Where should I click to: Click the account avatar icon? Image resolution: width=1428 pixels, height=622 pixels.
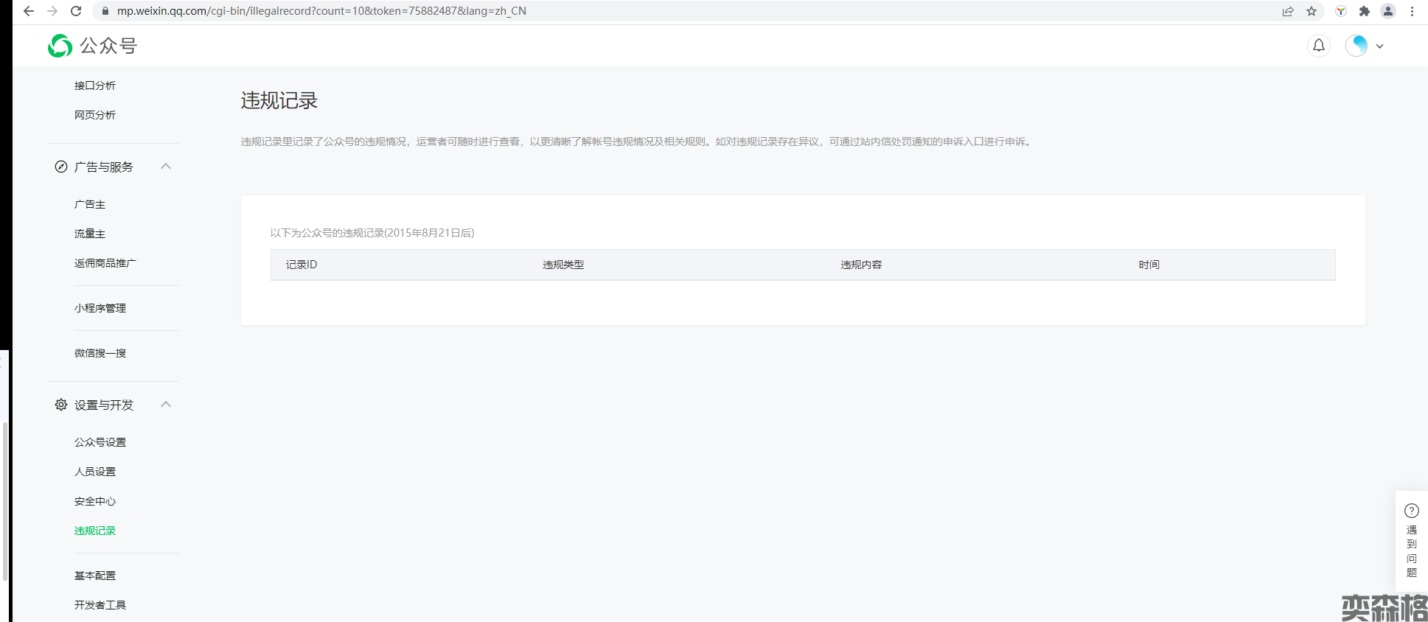[1356, 46]
